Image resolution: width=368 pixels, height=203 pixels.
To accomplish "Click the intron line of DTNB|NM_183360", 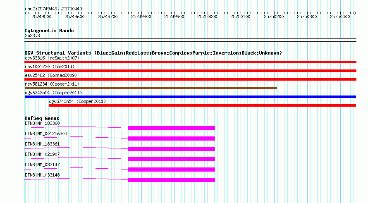I will tap(76, 127).
